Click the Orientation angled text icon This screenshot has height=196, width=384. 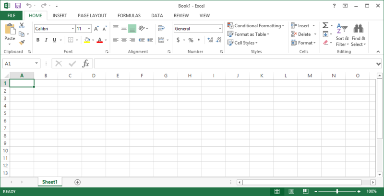142,28
